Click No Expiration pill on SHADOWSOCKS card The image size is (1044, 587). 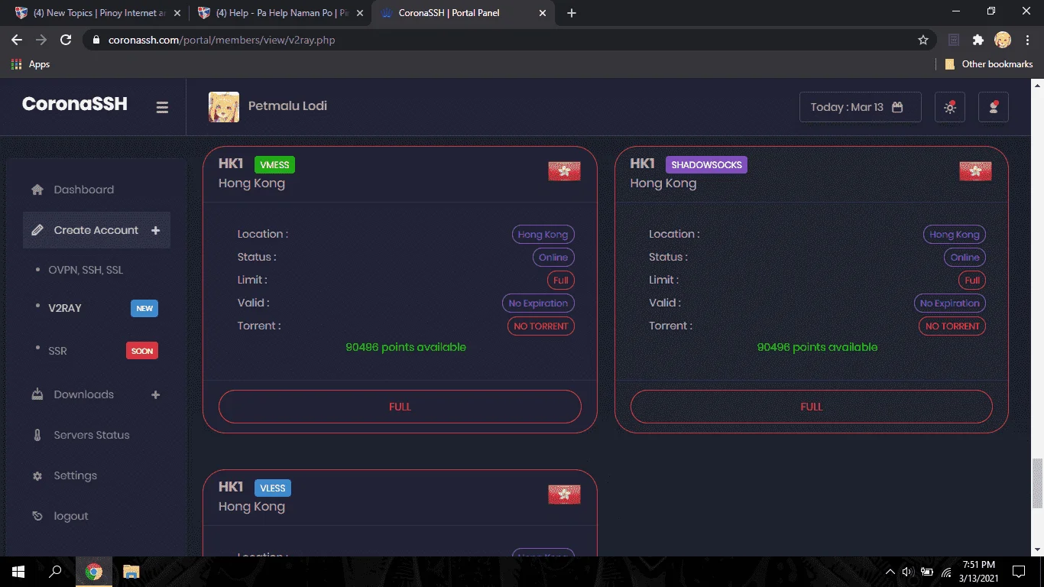point(950,303)
